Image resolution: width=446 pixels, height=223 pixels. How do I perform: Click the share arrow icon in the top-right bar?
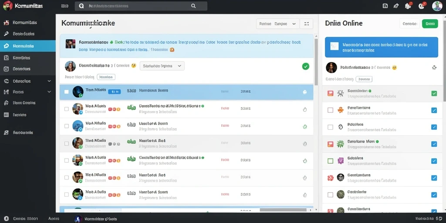click(396, 6)
